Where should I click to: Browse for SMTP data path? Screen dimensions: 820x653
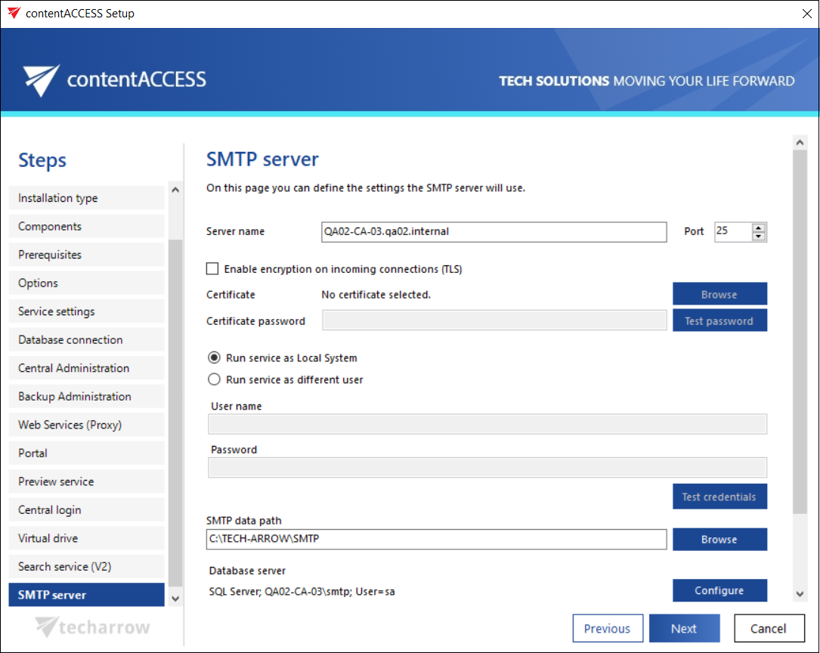pyautogui.click(x=719, y=540)
